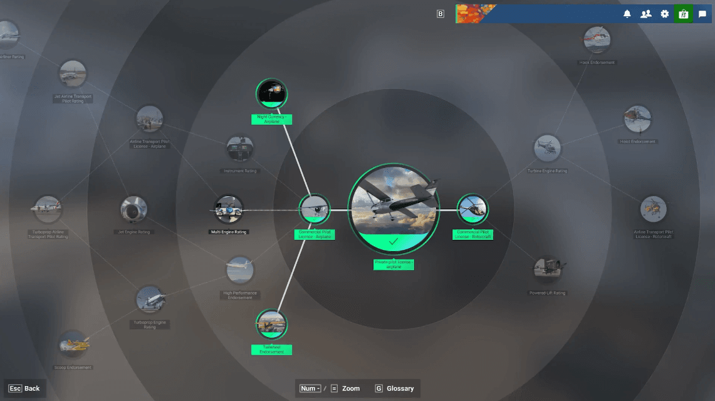Select the Multi Engine Rating node
Screen dimensions: 715x401
[229, 209]
